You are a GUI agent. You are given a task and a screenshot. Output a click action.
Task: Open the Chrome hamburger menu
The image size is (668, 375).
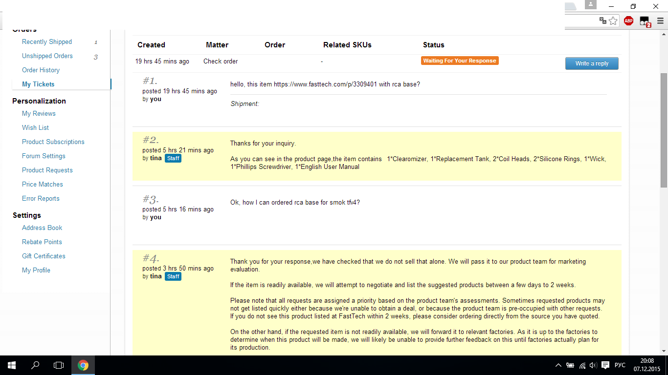tap(660, 21)
